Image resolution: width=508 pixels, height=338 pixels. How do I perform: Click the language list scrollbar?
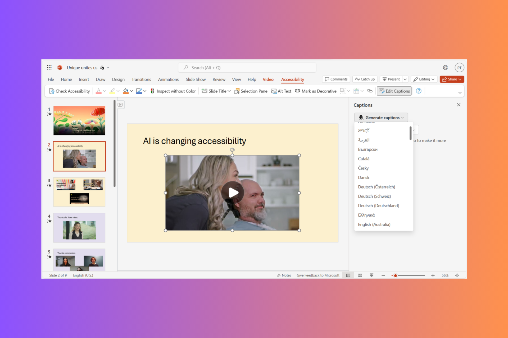(x=410, y=133)
